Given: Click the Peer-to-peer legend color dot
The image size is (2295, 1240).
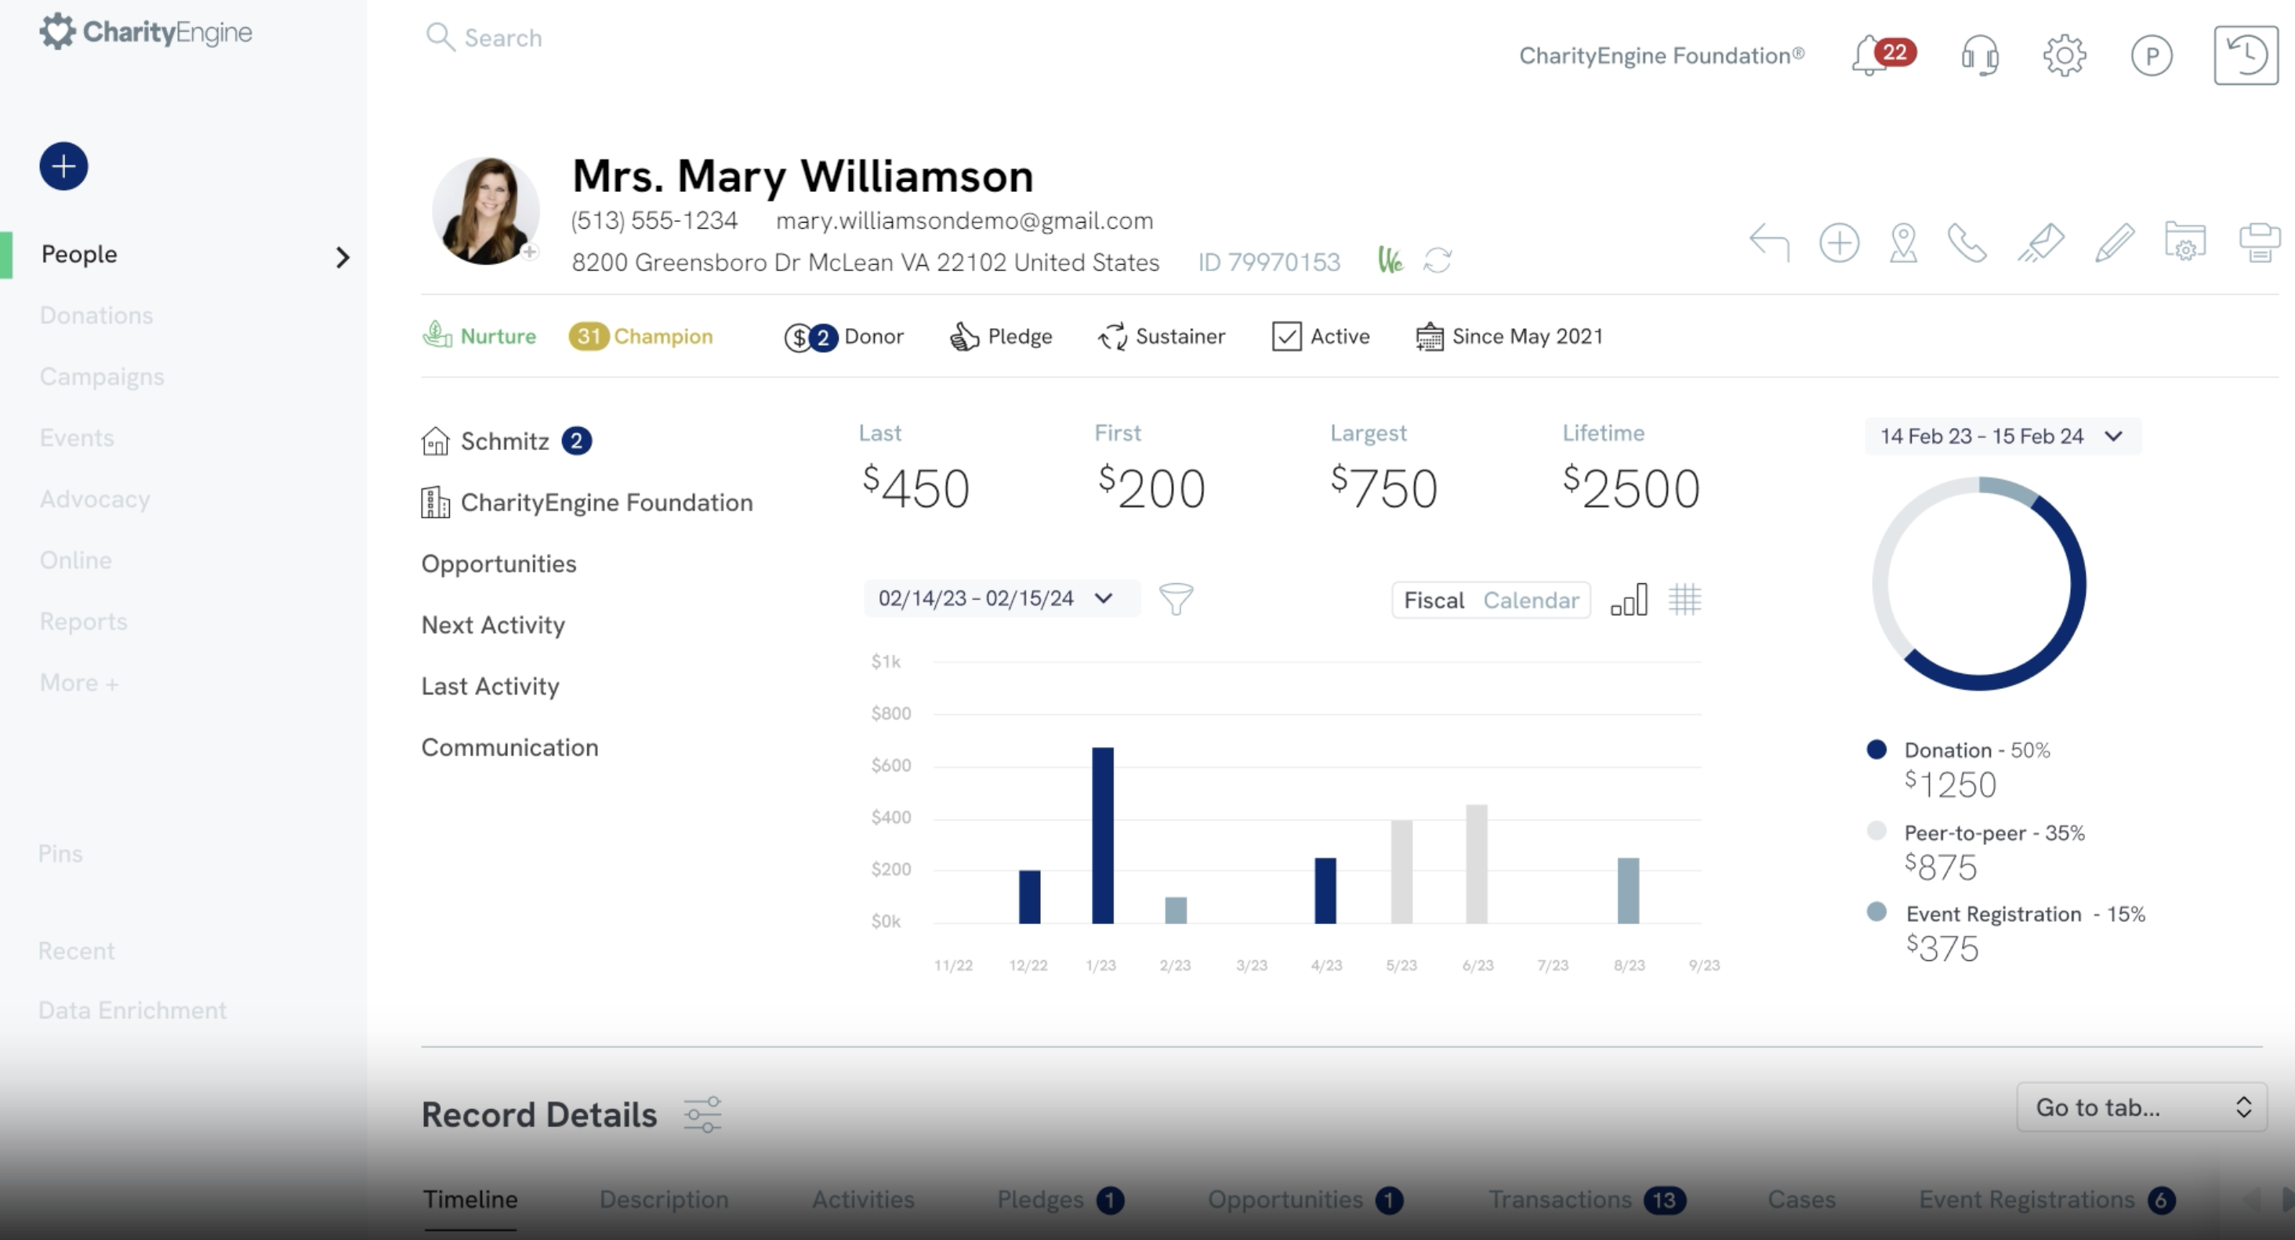Looking at the screenshot, I should pyautogui.click(x=1876, y=830).
